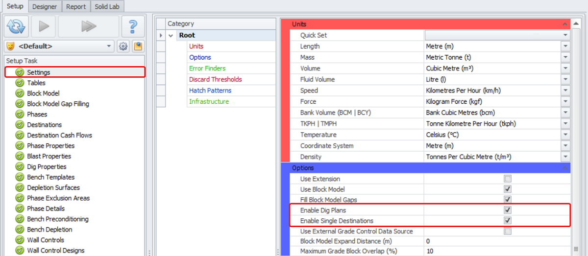Open Temperature unit dropdown arrow
Screen dimensions: 588x256
565,135
